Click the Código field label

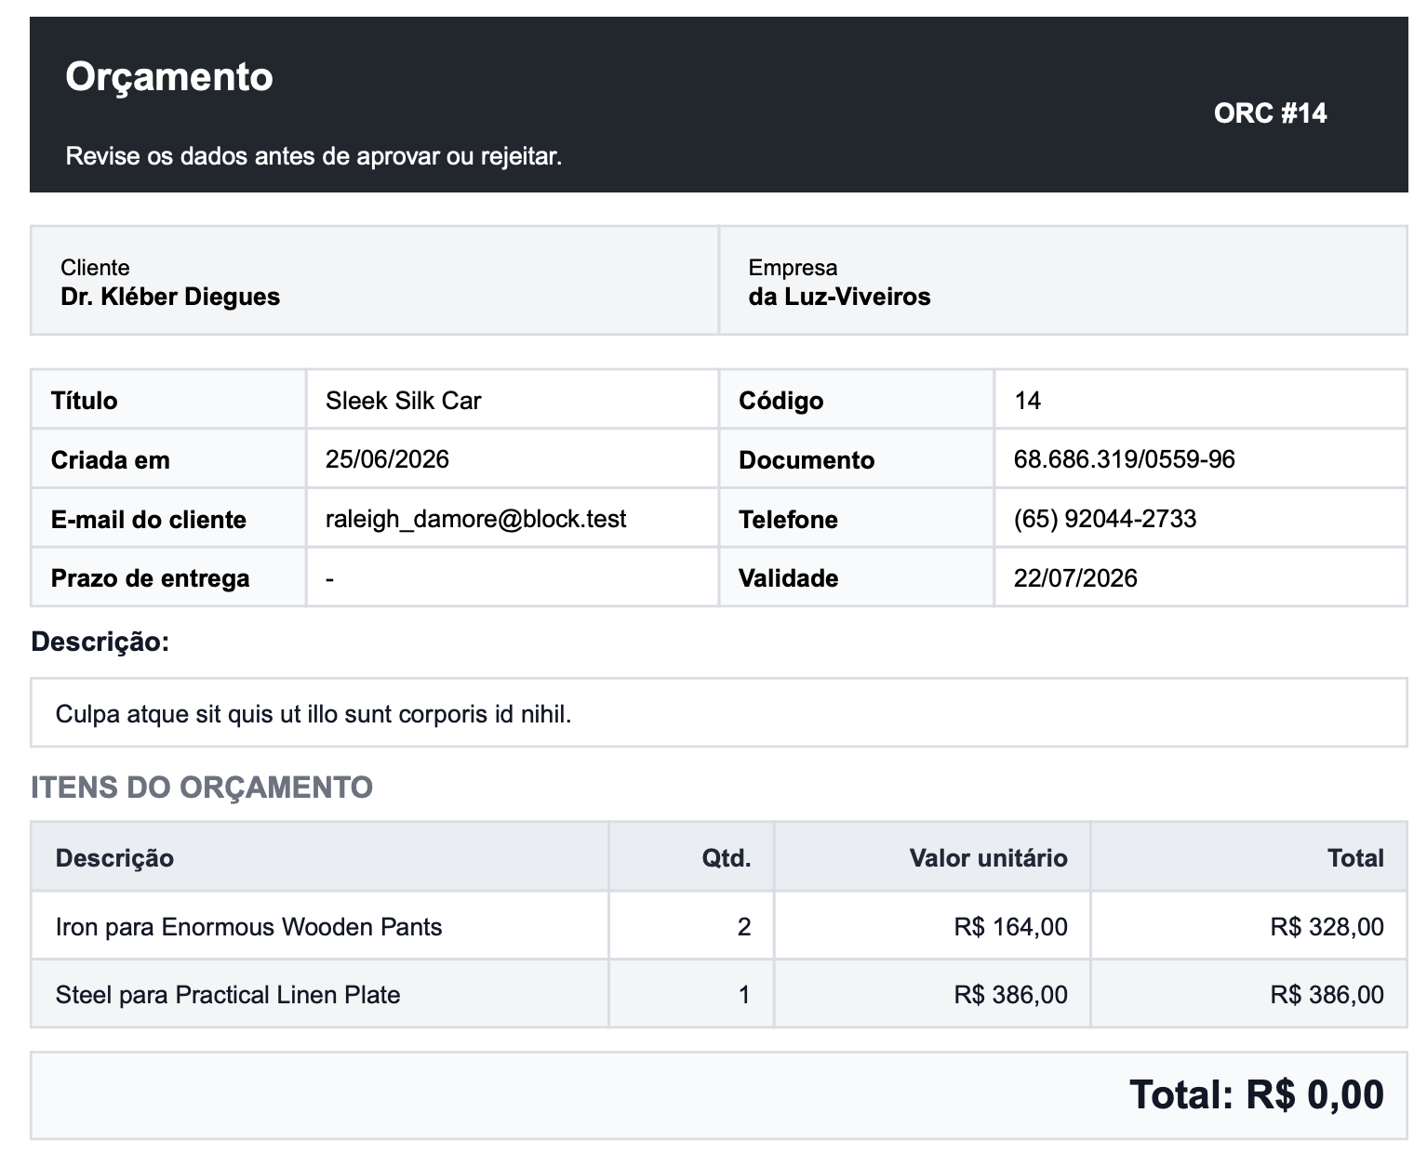point(780,401)
